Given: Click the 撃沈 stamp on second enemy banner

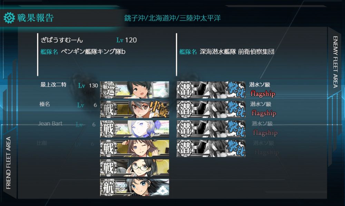Looking at the screenshot, I should [236, 109].
